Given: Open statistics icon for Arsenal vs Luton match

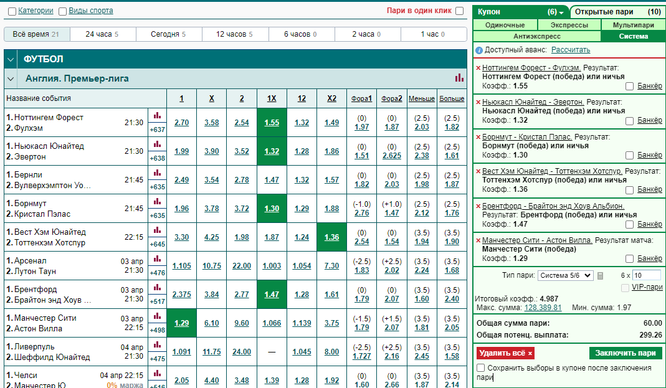Looking at the screenshot, I should (x=157, y=259).
